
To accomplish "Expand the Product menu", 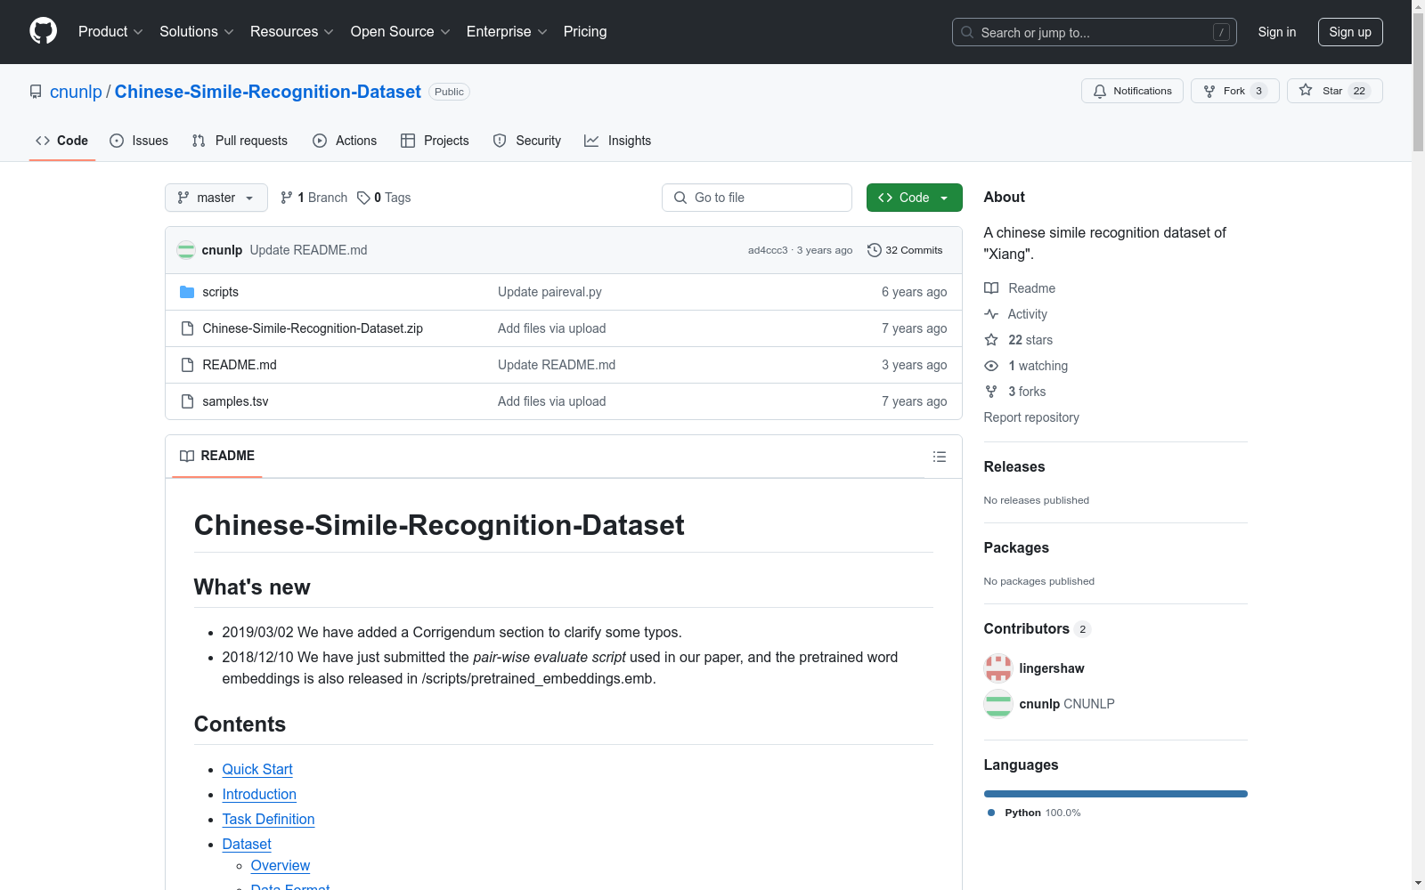I will (110, 32).
